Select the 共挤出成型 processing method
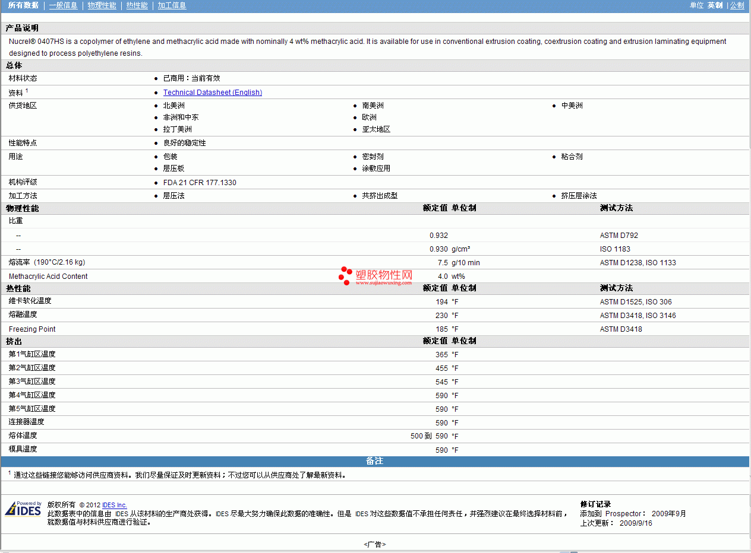The image size is (751, 553). tap(380, 196)
